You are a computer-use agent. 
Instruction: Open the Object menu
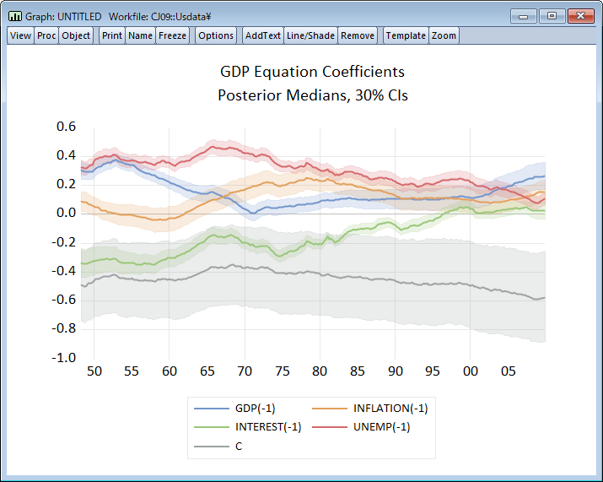point(76,35)
